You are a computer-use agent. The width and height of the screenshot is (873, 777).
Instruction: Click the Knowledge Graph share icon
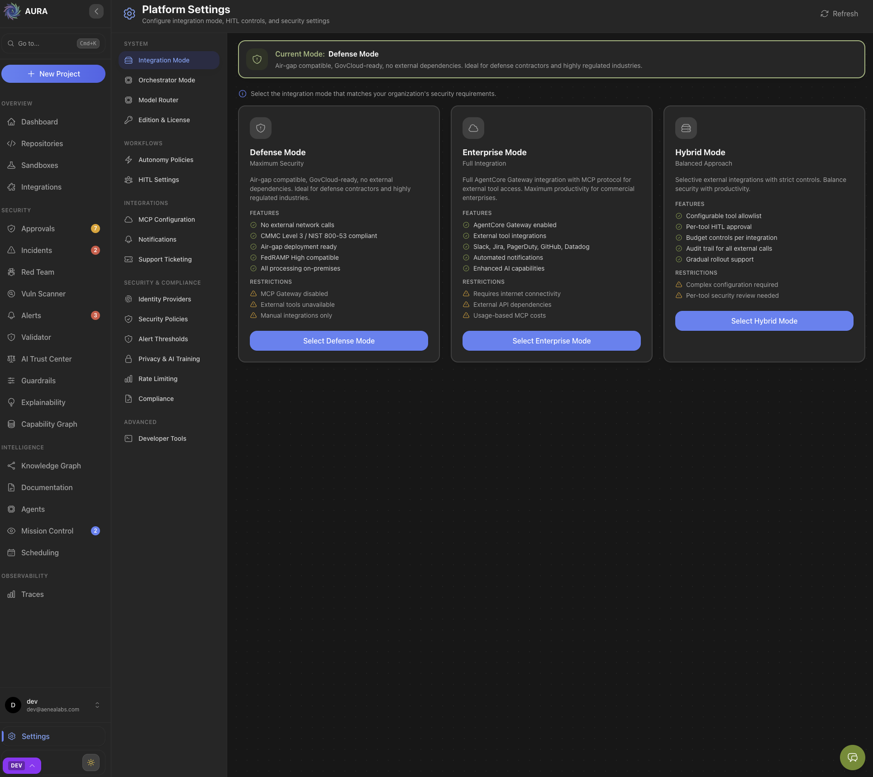click(x=11, y=466)
